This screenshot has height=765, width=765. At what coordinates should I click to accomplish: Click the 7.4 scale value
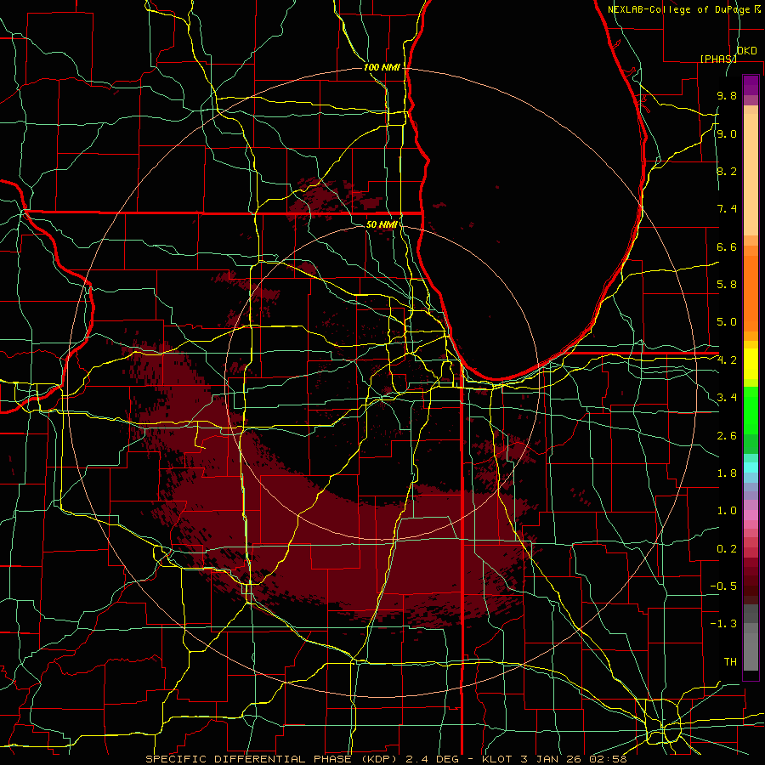coord(727,209)
